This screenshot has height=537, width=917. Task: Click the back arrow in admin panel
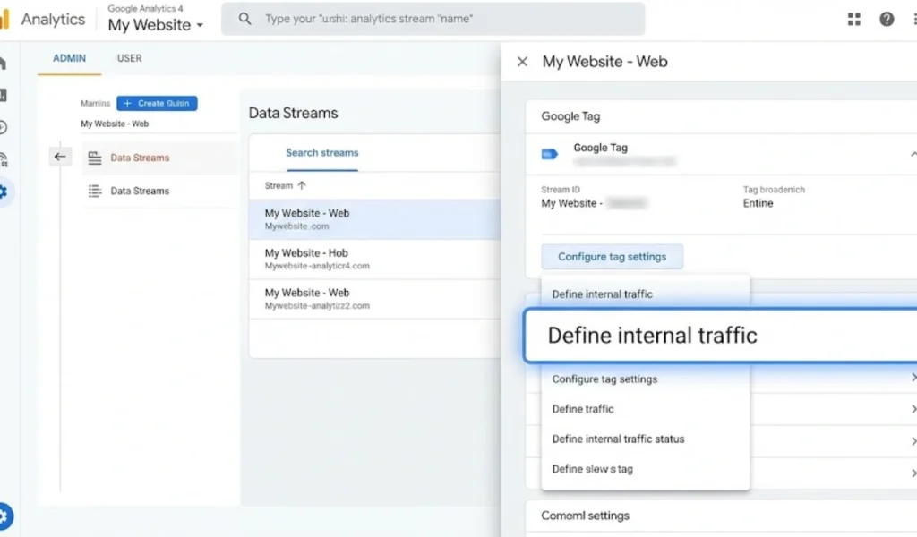click(x=60, y=157)
